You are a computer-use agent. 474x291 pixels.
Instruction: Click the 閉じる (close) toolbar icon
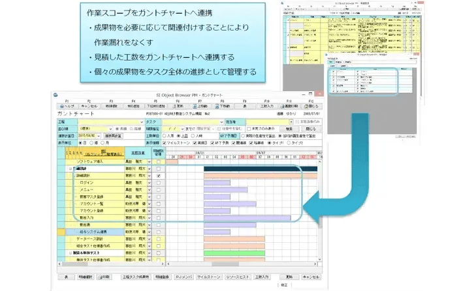coord(311,106)
